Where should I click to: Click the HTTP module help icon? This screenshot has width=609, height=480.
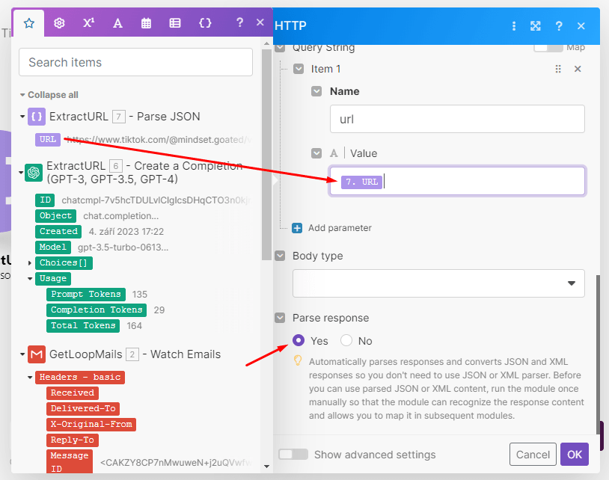558,26
